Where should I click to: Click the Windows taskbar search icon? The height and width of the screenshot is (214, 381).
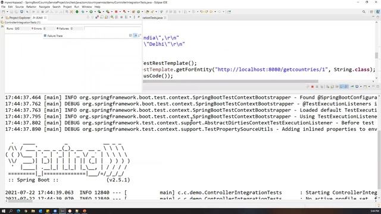coord(11,211)
